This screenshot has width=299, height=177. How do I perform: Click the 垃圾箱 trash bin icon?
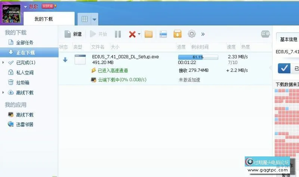point(11,82)
